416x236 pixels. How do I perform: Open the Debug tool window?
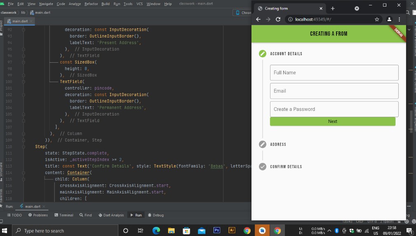pos(156,215)
